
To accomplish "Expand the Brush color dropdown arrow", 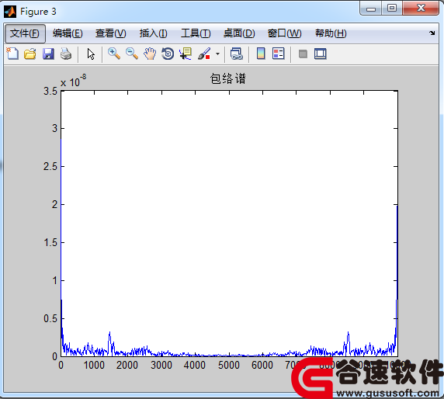I will (217, 54).
